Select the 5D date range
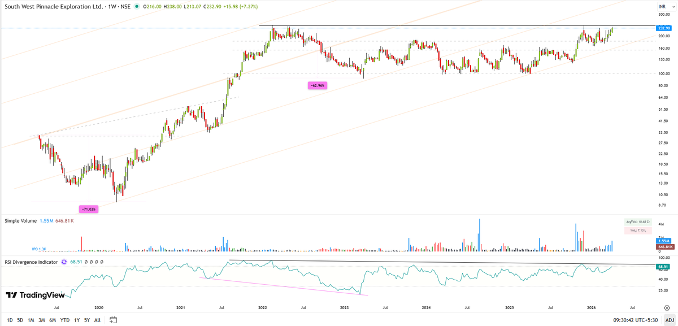Image resolution: width=678 pixels, height=326 pixels. [20, 320]
